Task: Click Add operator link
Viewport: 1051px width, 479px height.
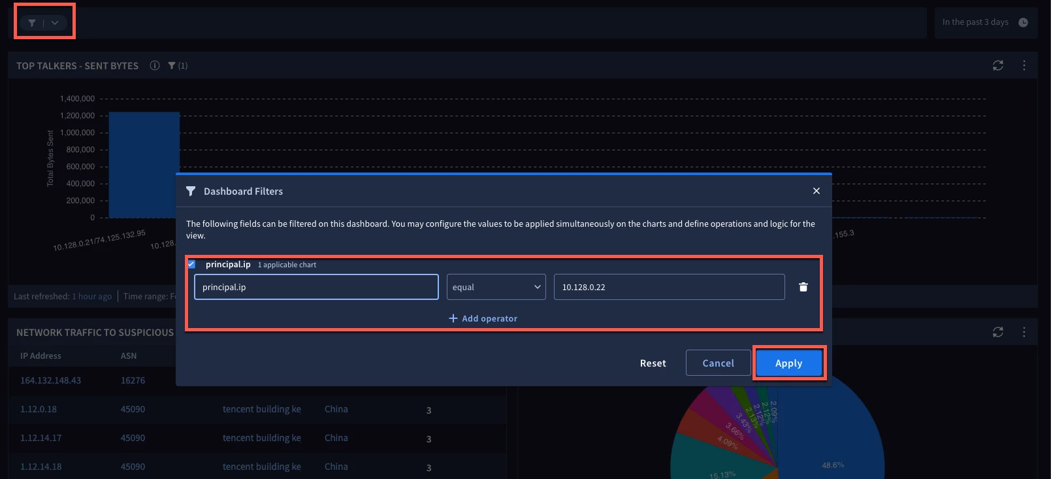Action: [x=483, y=318]
